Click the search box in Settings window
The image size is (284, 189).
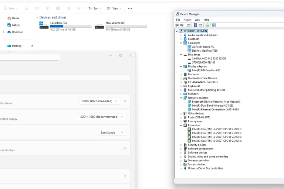tap(30, 58)
